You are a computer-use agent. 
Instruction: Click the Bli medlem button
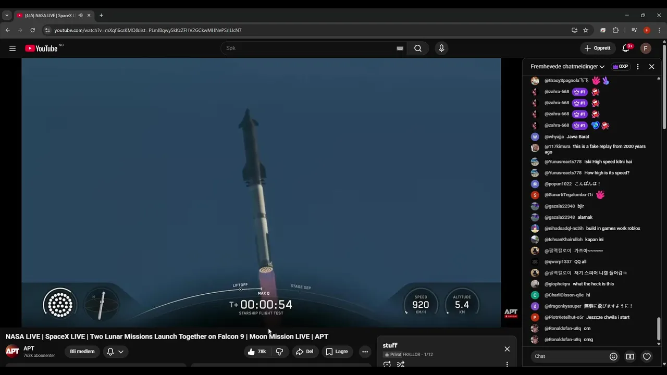pos(82,352)
